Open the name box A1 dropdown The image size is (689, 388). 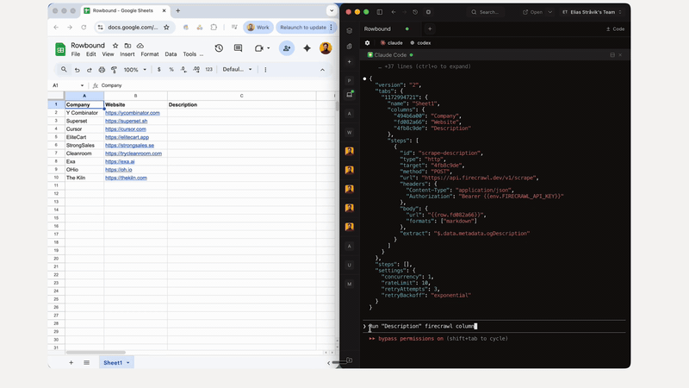(82, 85)
